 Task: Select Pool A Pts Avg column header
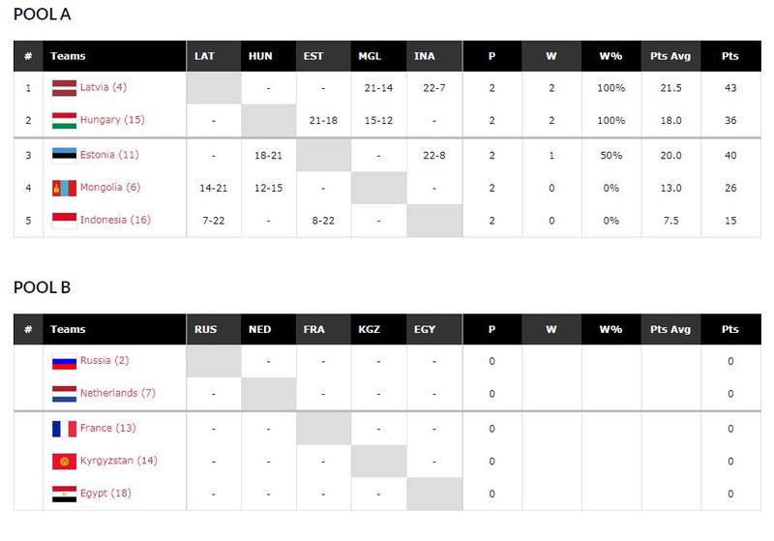click(x=670, y=56)
